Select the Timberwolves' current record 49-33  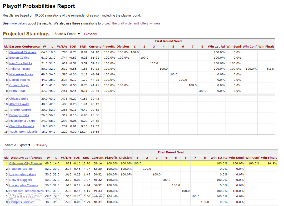coord(98,191)
